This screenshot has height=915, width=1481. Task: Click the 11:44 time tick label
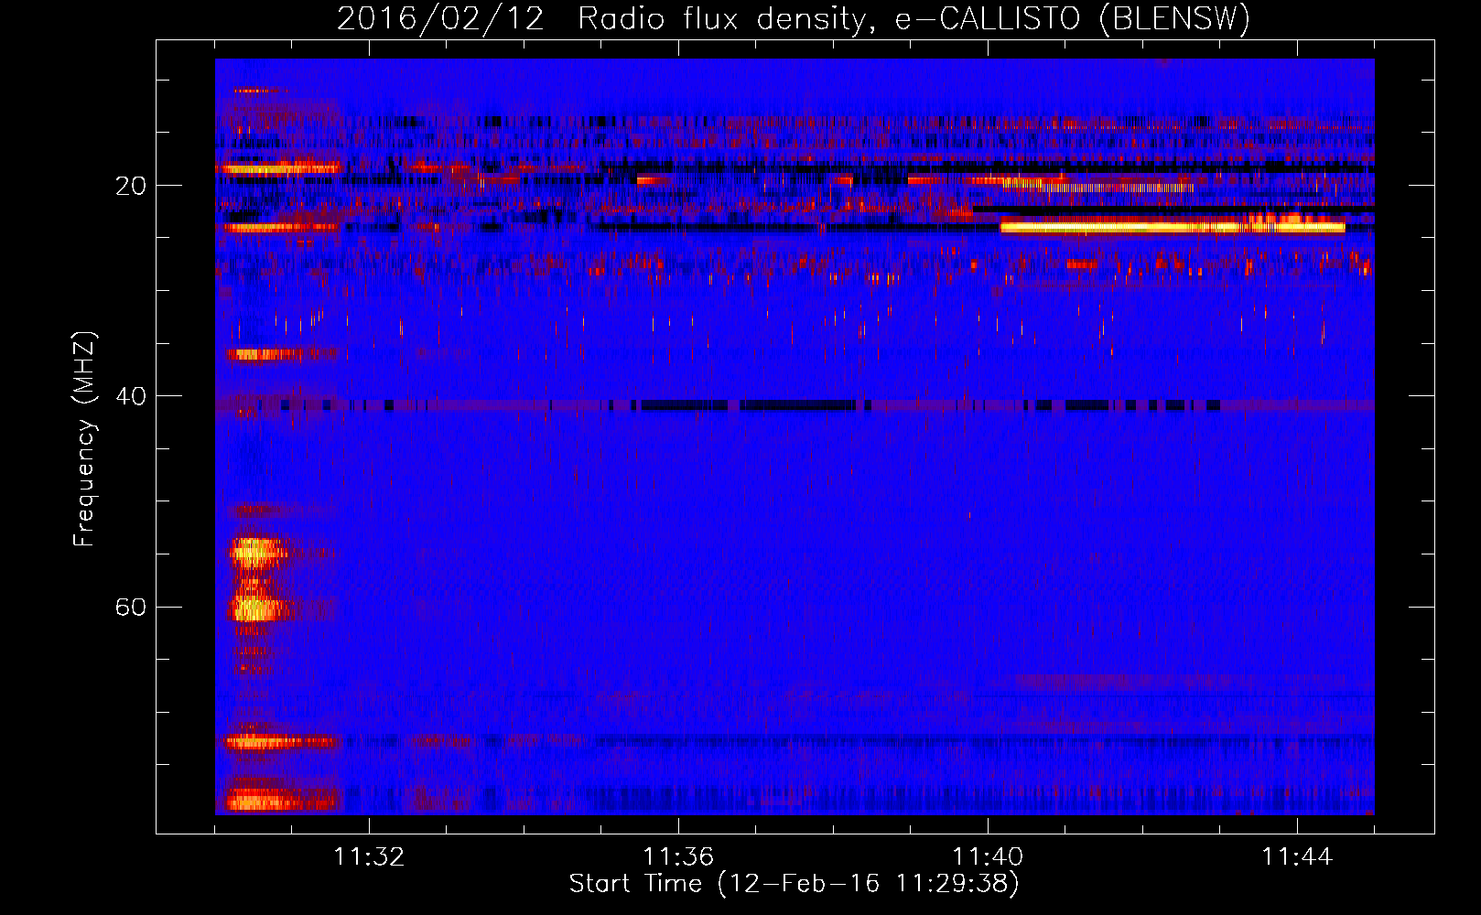pyautogui.click(x=1297, y=857)
